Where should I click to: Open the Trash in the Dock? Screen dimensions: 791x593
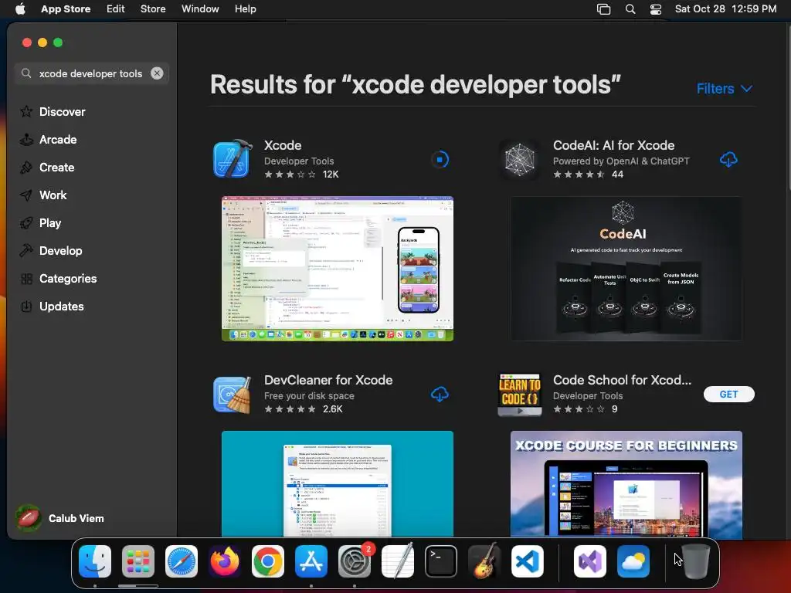[696, 561]
